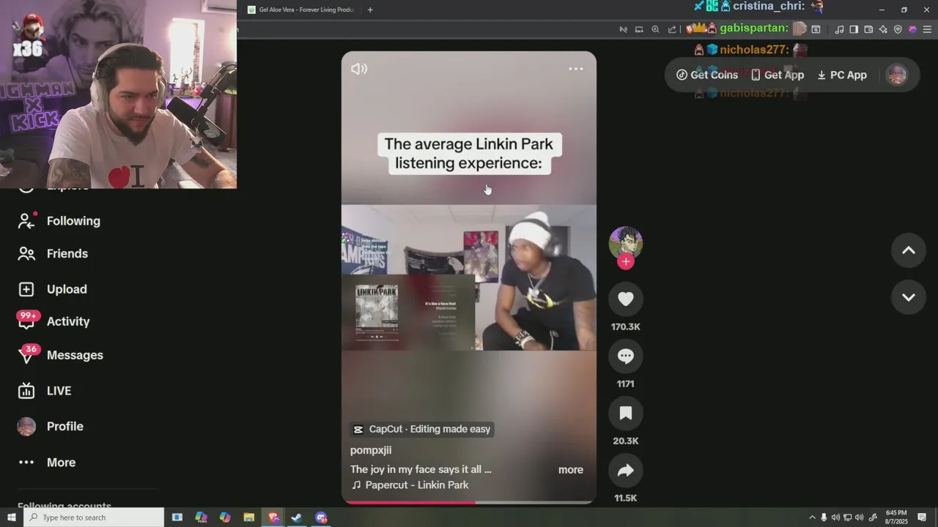
Task: Open Steam from the taskbar
Action: pos(296,517)
